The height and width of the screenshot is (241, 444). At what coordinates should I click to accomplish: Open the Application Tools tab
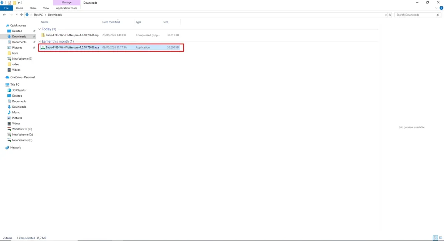tap(67, 8)
